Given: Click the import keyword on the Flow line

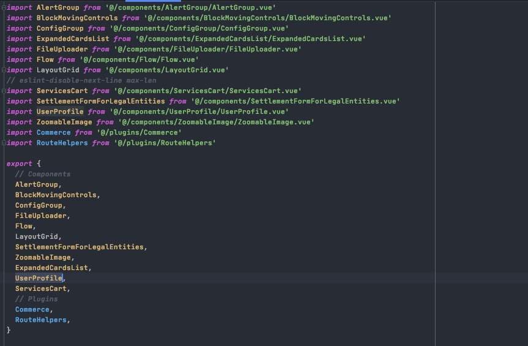Looking at the screenshot, I should coord(19,59).
